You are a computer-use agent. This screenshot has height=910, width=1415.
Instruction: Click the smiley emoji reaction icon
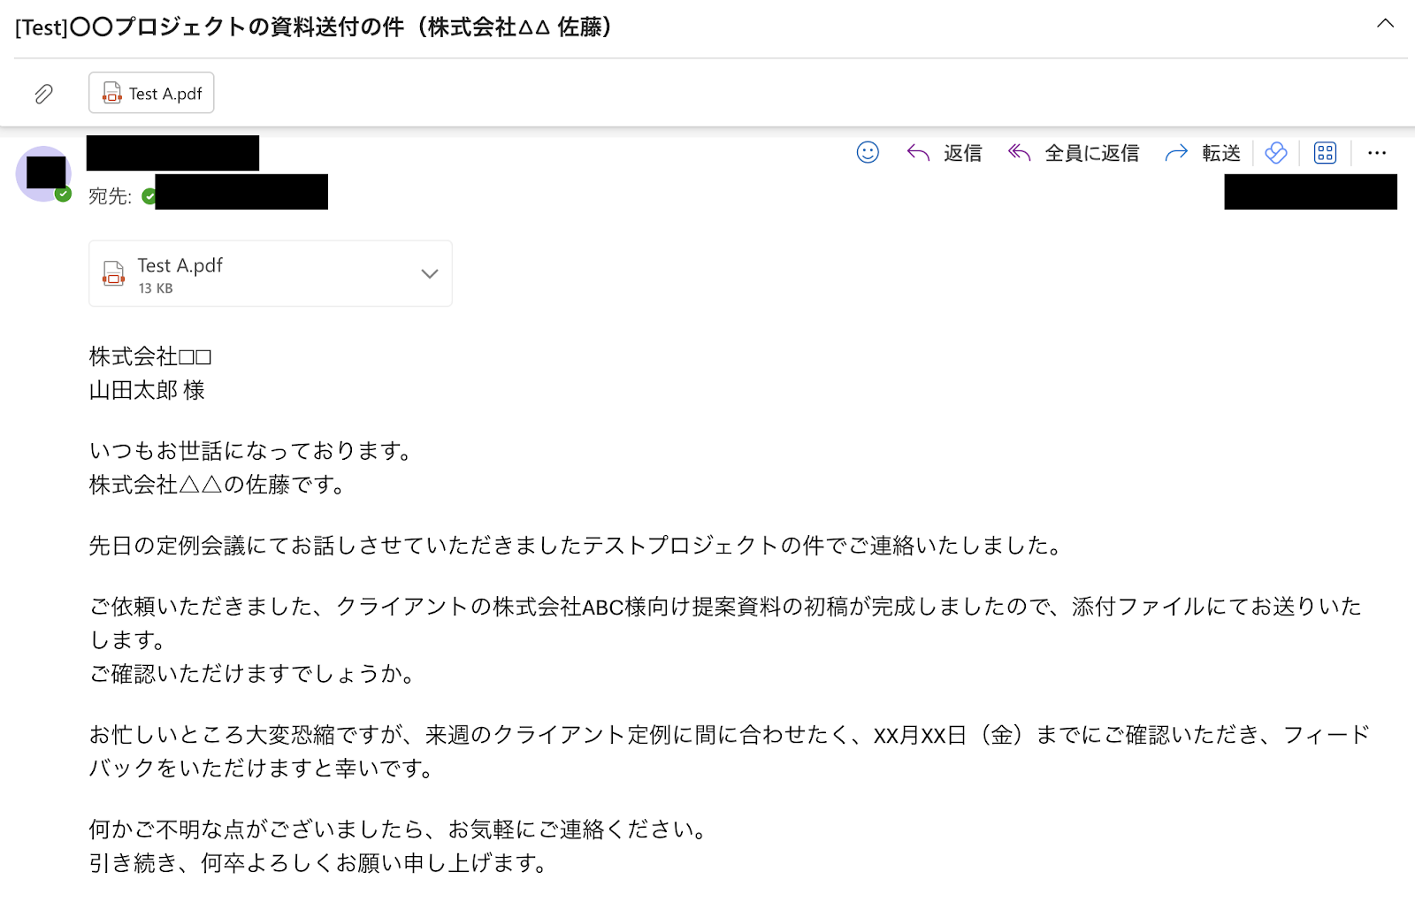tap(868, 153)
